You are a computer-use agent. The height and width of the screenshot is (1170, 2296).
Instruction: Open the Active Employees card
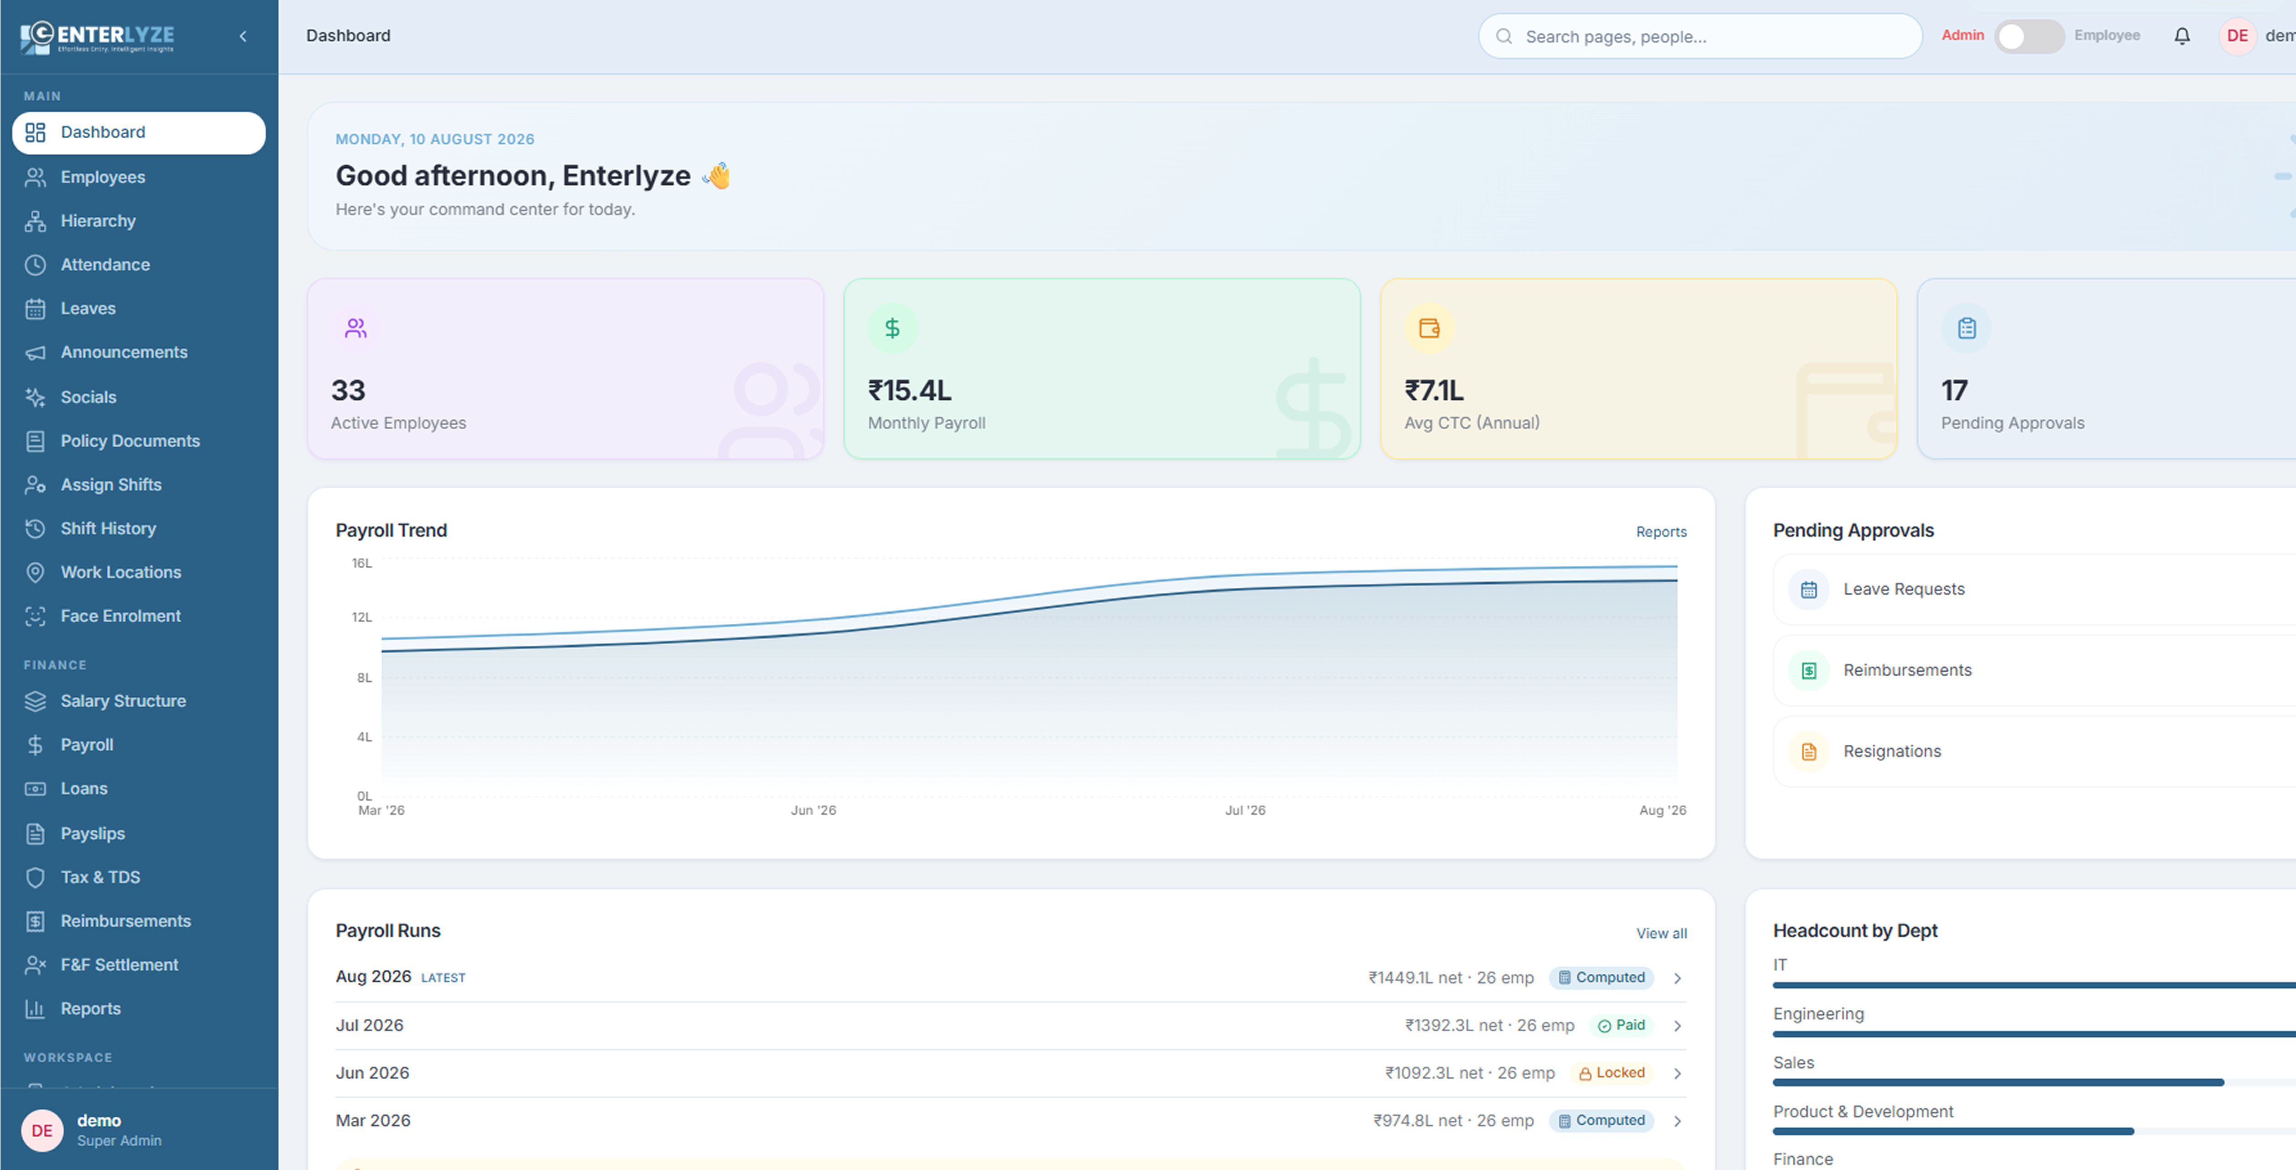pos(565,369)
